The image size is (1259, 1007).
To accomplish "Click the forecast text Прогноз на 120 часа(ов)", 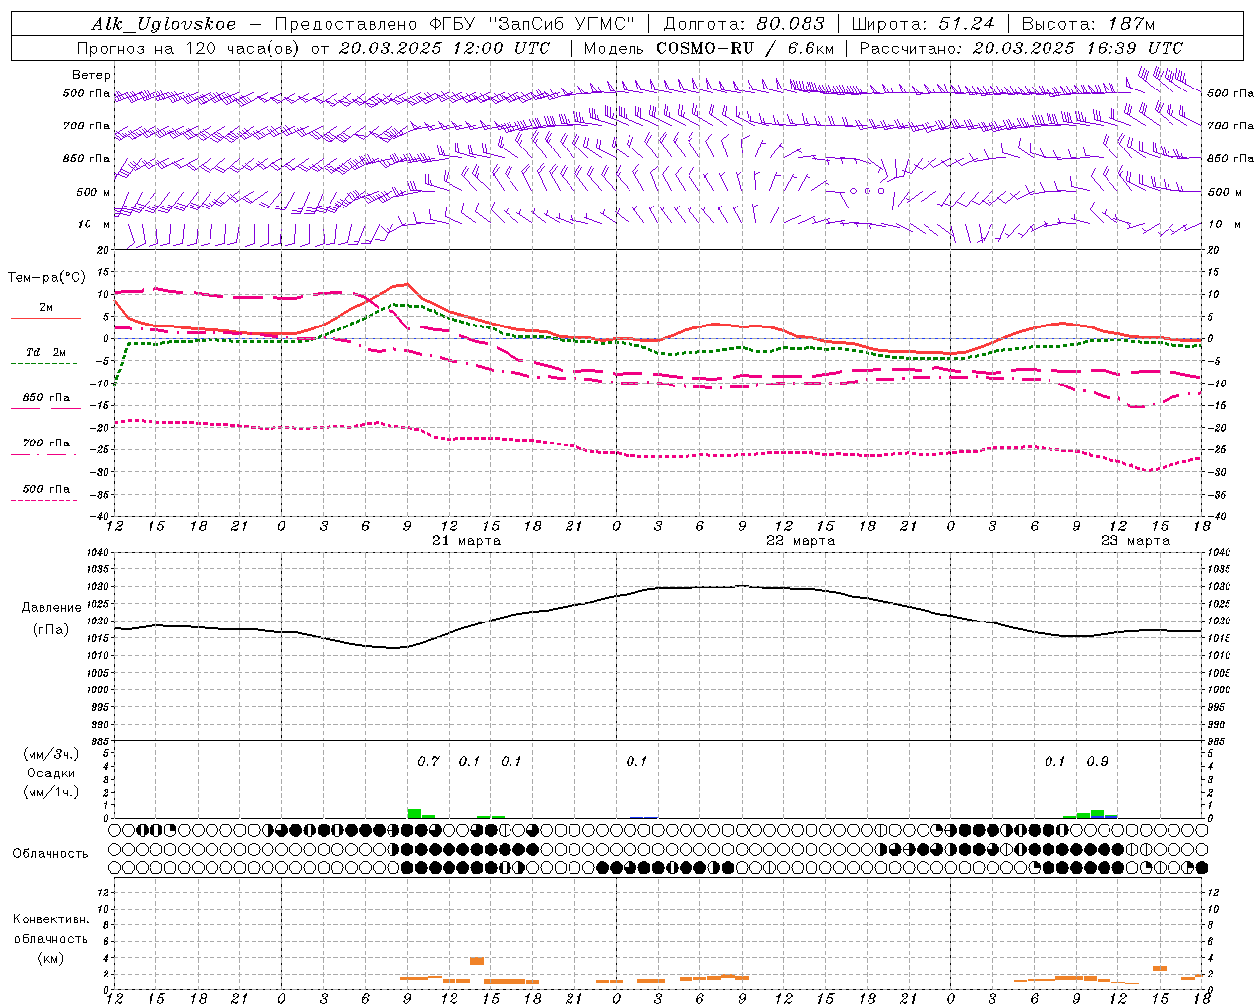I will 189,48.
